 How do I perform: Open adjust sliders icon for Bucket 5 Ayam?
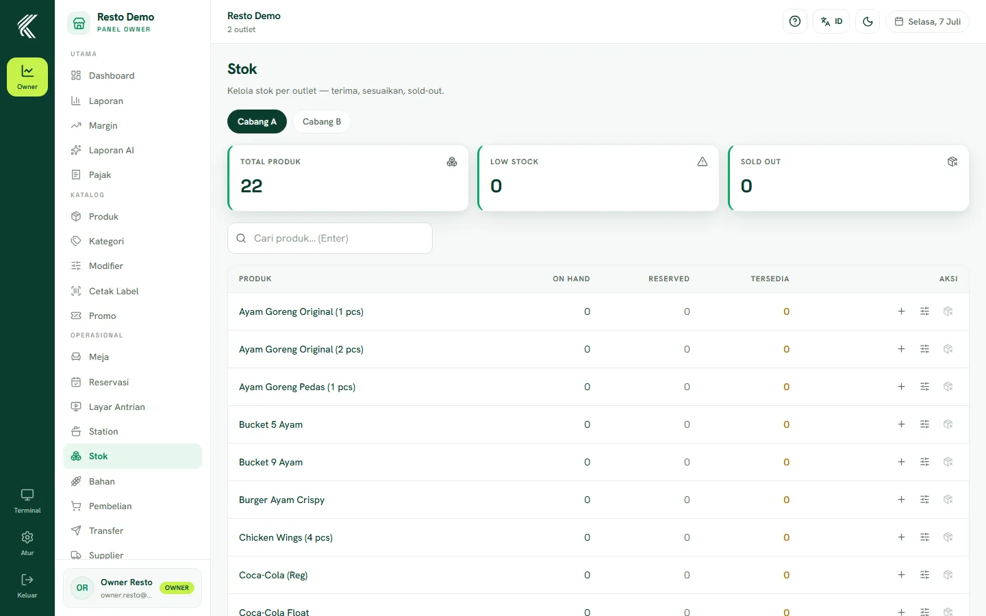[x=924, y=424]
